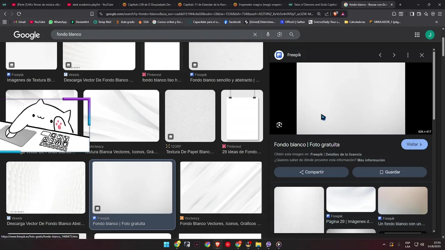Open the Pinterest 29 ideas de Fondo thumbnail
The width and height of the screenshot is (445, 250).
coord(242,116)
